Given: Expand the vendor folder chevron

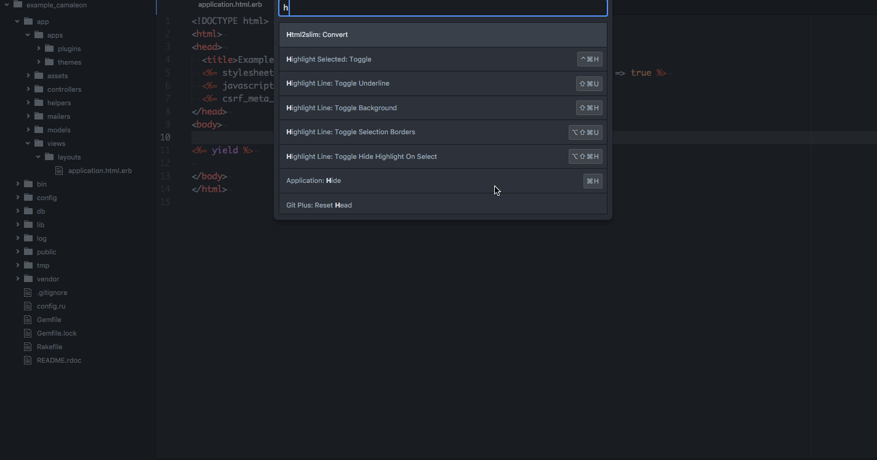Looking at the screenshot, I should point(18,279).
